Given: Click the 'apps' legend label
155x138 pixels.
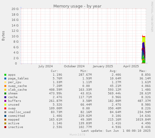Looking at the screenshot, I should pyautogui.click(x=12, y=75).
